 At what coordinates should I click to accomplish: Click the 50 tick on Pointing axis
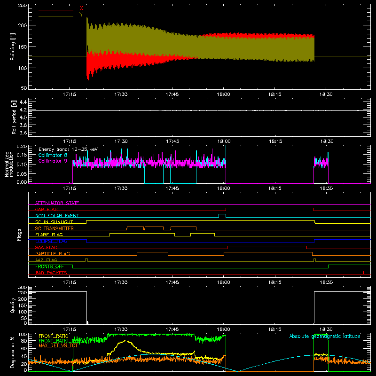pyautogui.click(x=24, y=88)
